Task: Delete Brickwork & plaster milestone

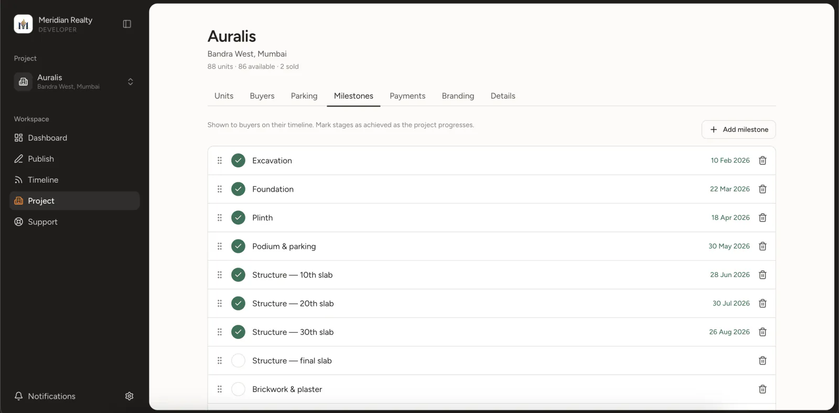Action: coord(763,389)
